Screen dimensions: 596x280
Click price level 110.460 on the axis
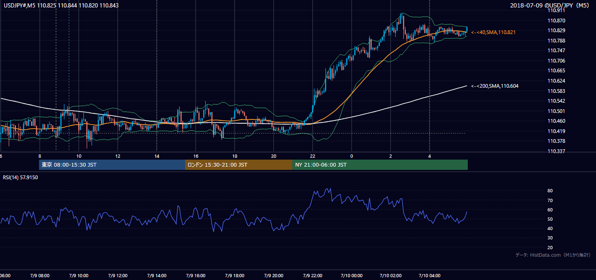pyautogui.click(x=556, y=121)
